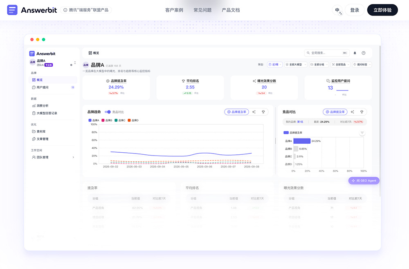This screenshot has width=409, height=269.
Task: Switch 竞品对比 panel to exposure score sparkle
Action: (353, 112)
